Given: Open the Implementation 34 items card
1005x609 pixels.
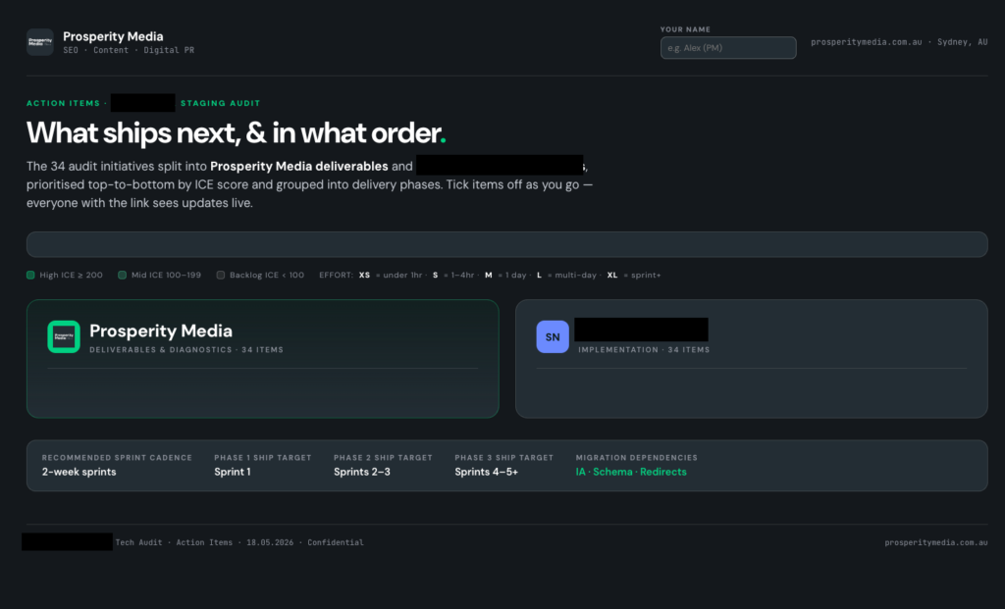Looking at the screenshot, I should click(751, 359).
